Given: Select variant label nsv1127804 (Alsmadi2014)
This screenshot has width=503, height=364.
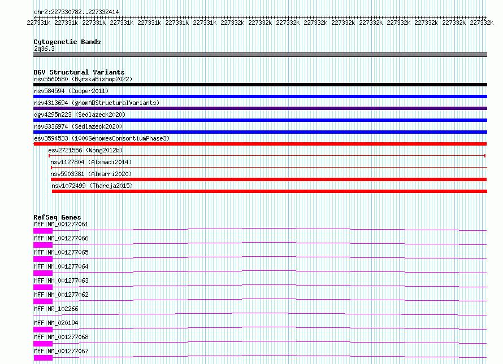Looking at the screenshot, I should coord(91,162).
